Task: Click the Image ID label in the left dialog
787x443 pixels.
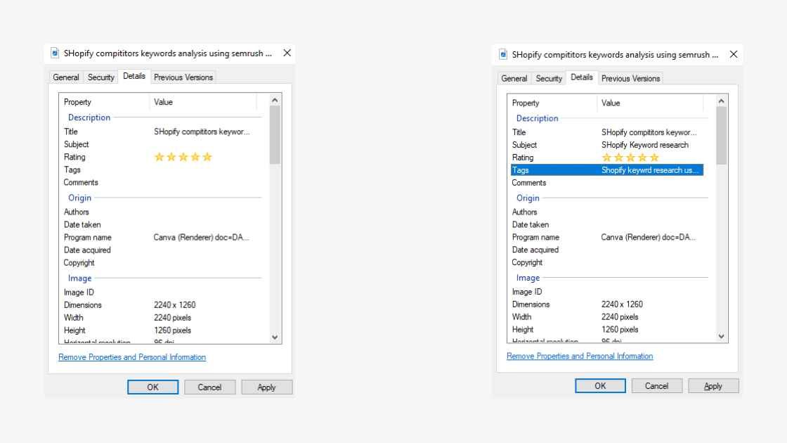Action: [79, 293]
